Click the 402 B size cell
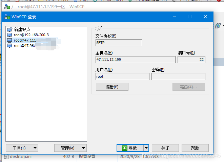 (68, 157)
